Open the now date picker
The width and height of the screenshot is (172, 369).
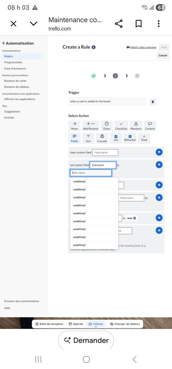[x=132, y=218]
